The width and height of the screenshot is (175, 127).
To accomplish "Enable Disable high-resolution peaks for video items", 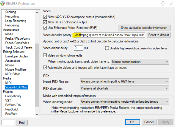I will tap(107, 48).
